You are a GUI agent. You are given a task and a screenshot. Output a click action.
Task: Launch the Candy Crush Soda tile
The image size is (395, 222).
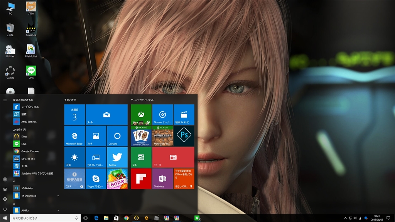117,179
